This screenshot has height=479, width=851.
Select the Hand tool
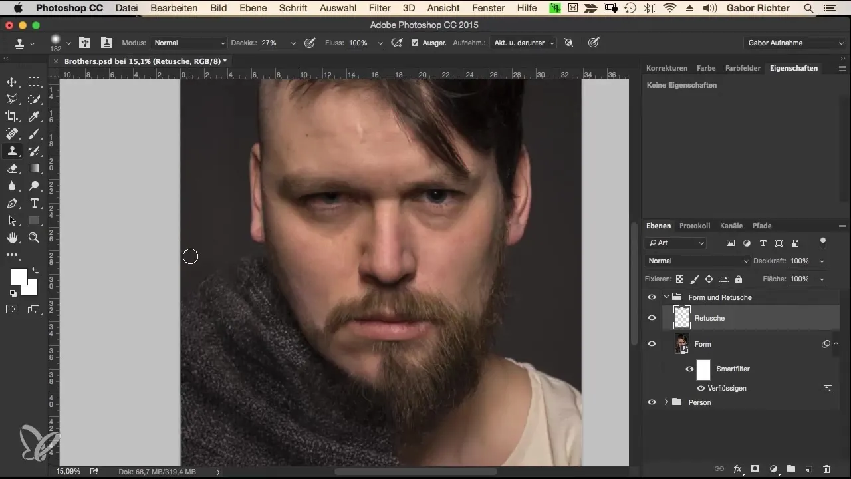tap(12, 238)
